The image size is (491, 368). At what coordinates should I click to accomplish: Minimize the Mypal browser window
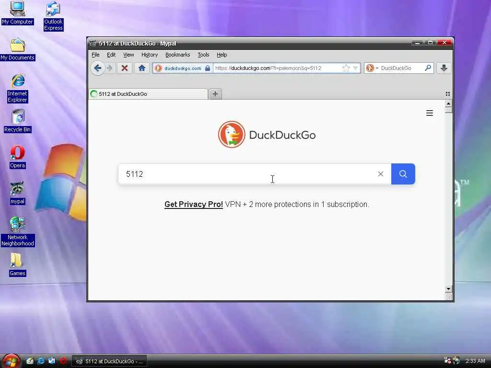(x=417, y=43)
